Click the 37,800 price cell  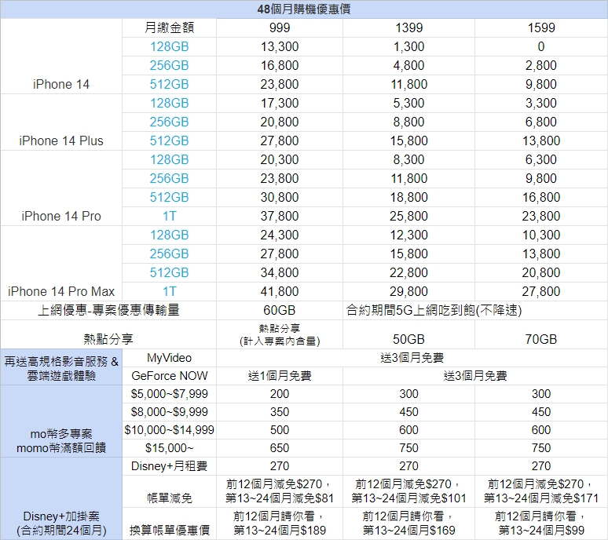pos(280,216)
